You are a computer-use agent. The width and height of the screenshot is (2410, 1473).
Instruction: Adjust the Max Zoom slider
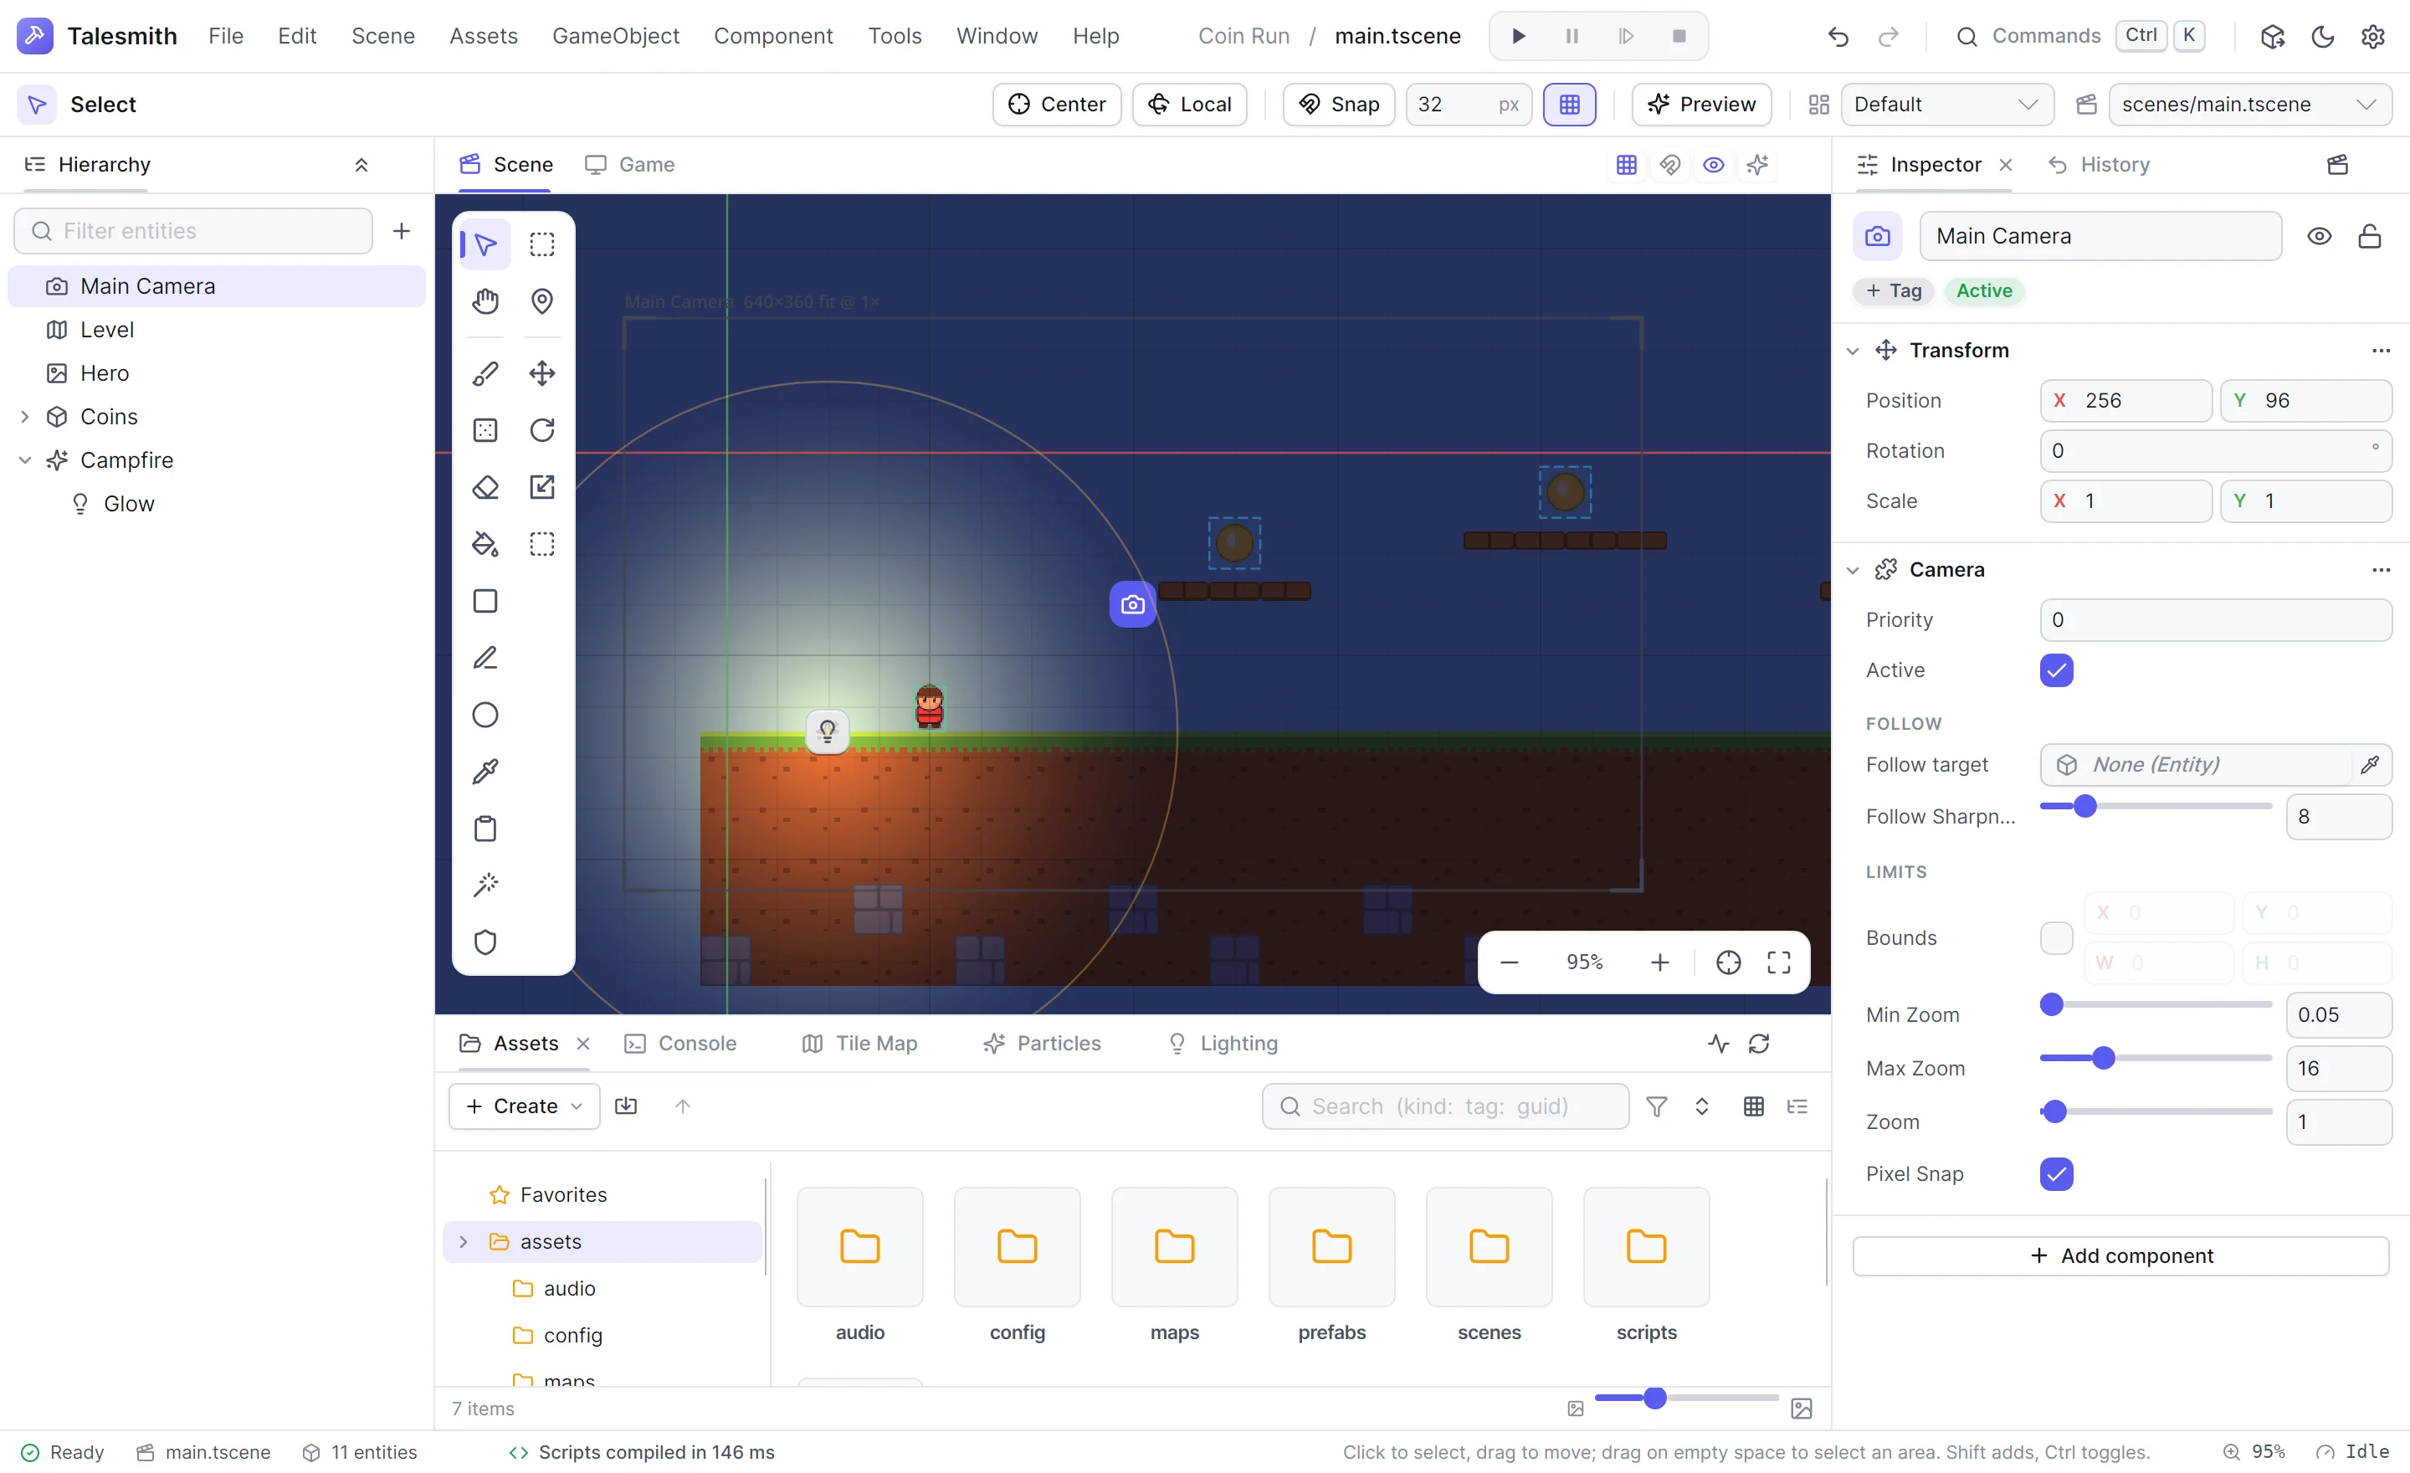point(2156,1058)
